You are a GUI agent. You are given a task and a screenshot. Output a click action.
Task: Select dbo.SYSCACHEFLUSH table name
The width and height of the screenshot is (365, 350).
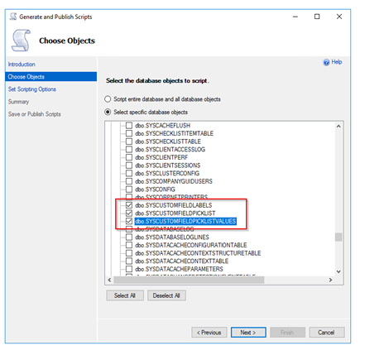(x=163, y=126)
